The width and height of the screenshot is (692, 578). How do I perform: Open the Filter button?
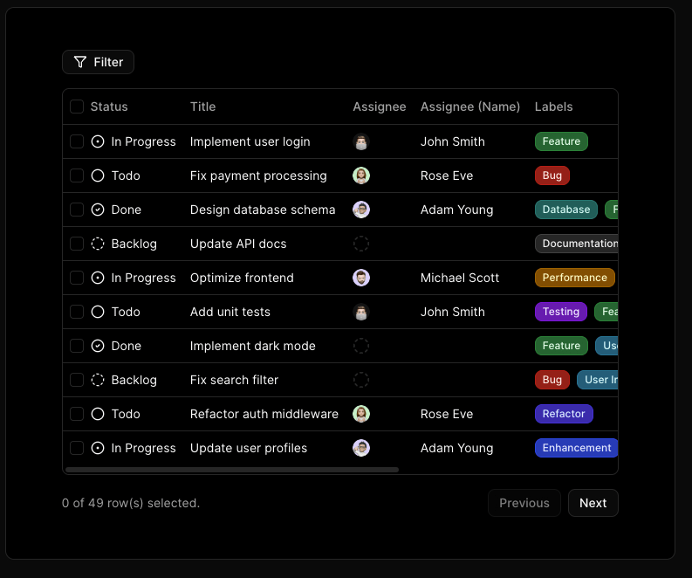click(x=98, y=62)
